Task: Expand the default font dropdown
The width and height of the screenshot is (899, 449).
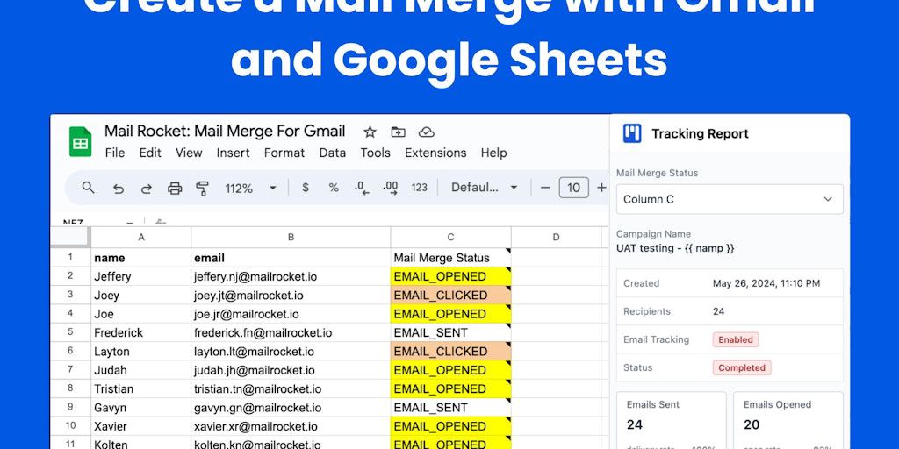Action: point(485,188)
